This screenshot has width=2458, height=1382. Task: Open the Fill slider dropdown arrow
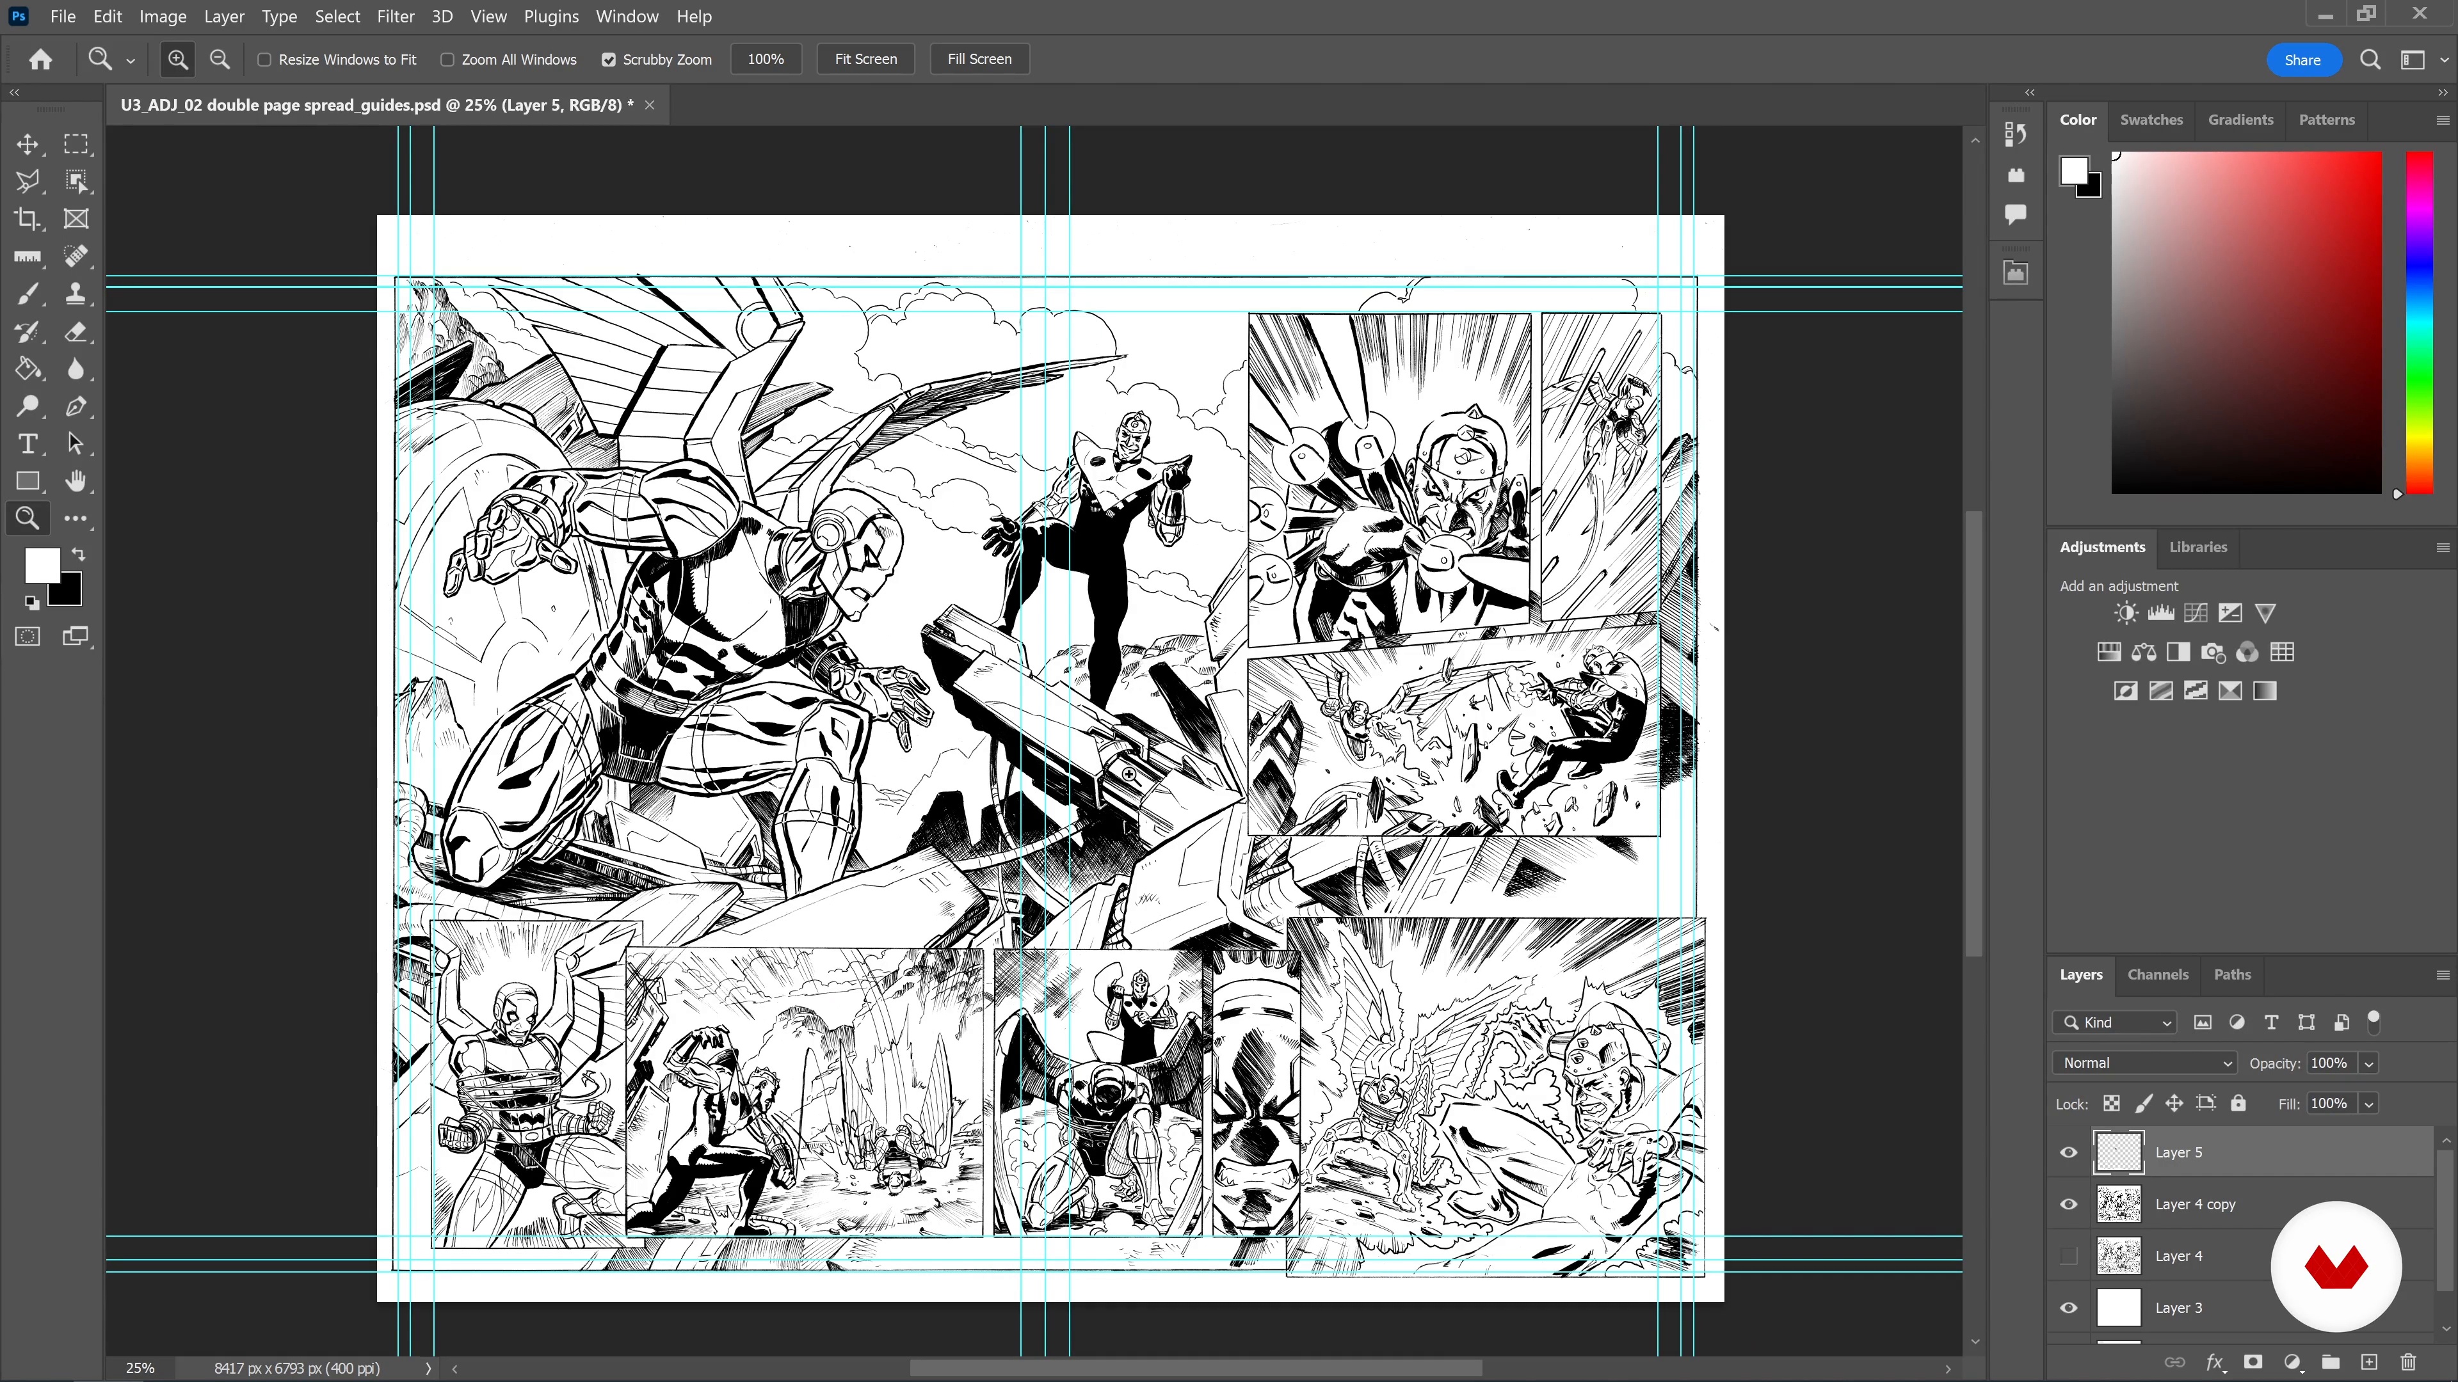2368,1104
